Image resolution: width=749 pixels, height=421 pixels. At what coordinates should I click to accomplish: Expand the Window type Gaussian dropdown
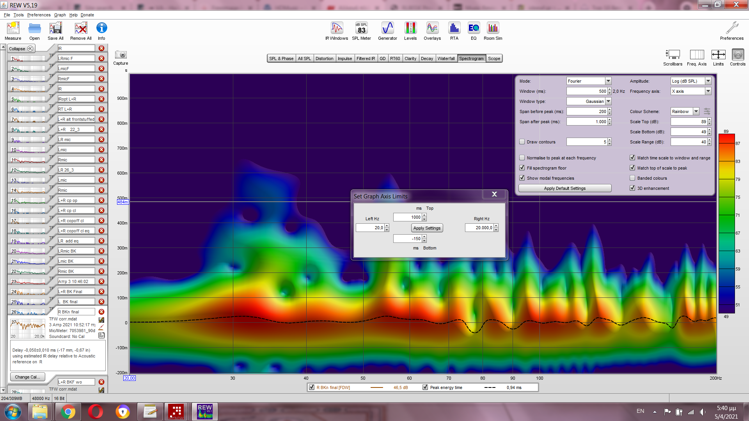click(608, 101)
